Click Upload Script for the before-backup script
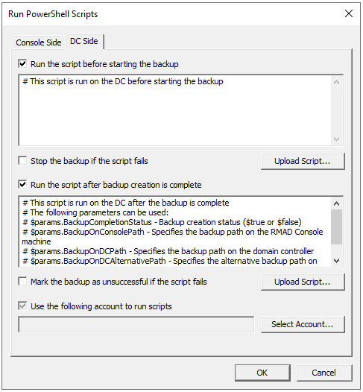 coord(303,161)
